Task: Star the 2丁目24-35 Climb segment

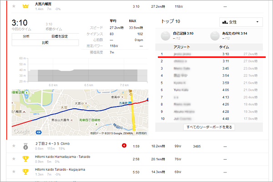Action: tap(14, 146)
